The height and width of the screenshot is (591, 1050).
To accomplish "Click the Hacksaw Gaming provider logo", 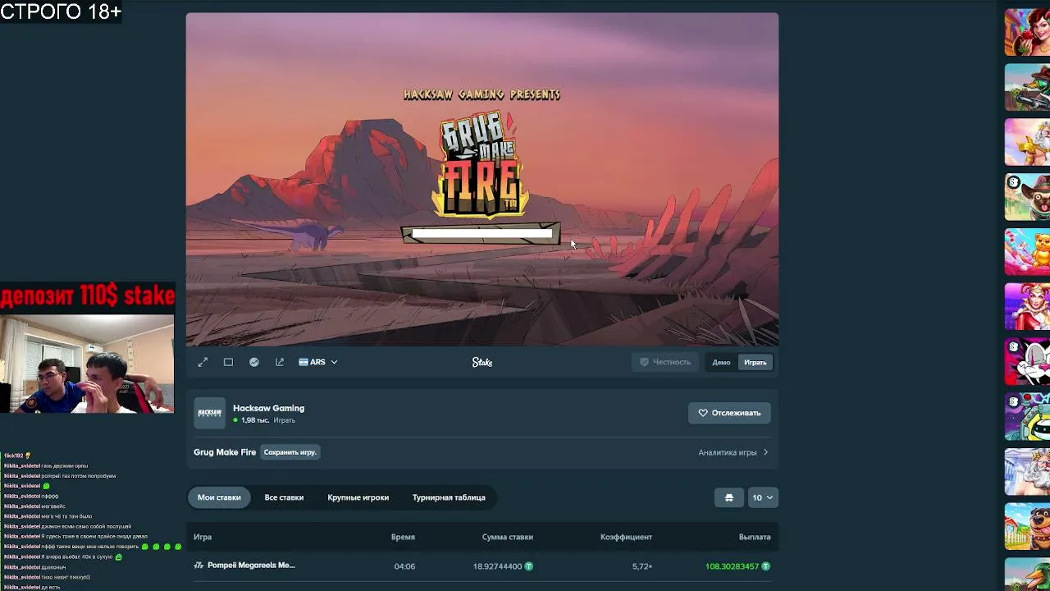I will [209, 413].
